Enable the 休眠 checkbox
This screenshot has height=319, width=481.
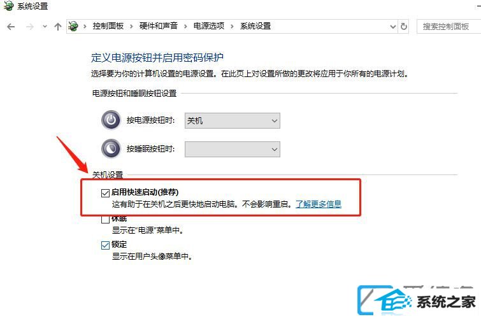click(105, 219)
